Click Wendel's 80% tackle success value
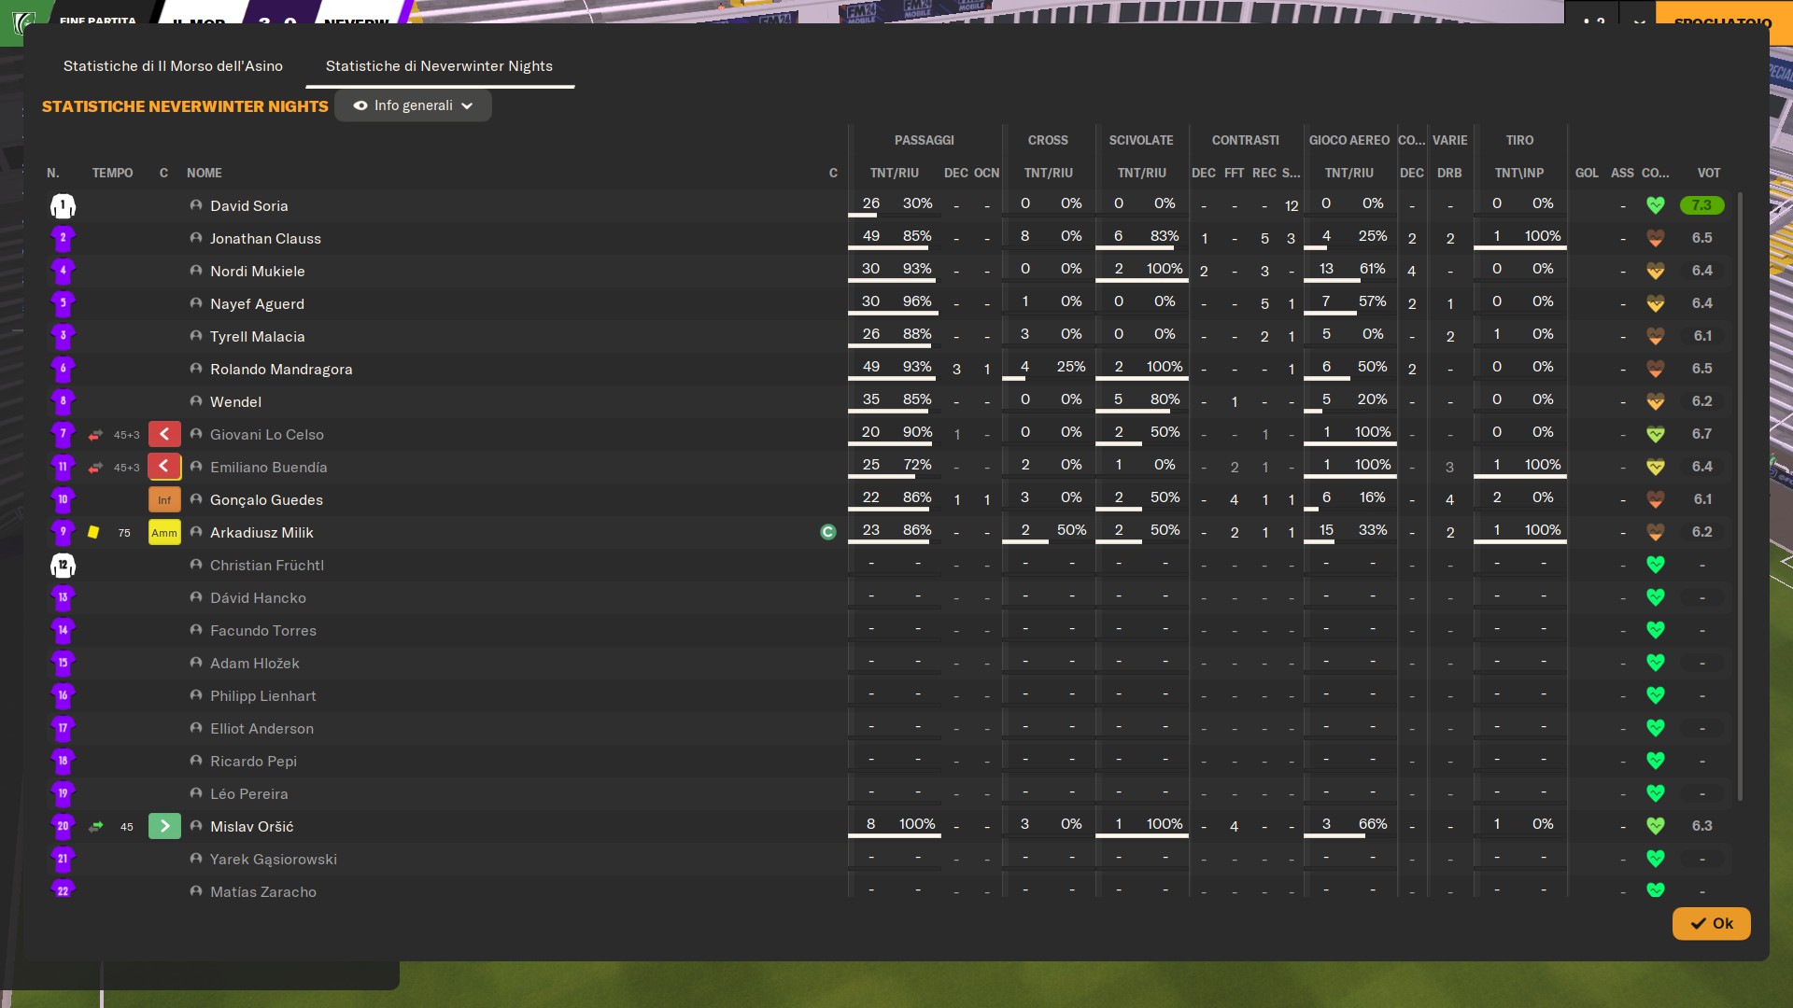The width and height of the screenshot is (1793, 1008). pyautogui.click(x=1165, y=399)
